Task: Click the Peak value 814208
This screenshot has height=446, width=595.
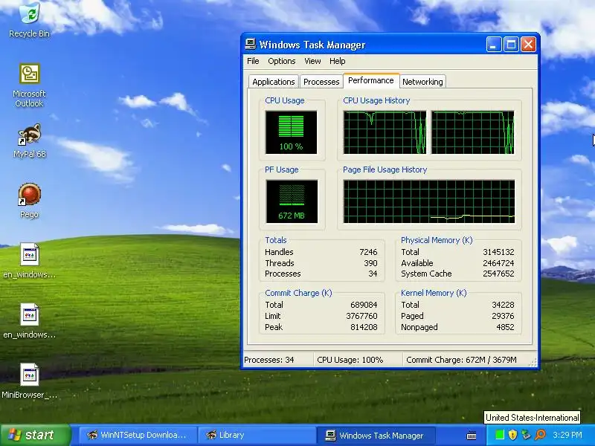Action: pos(364,326)
